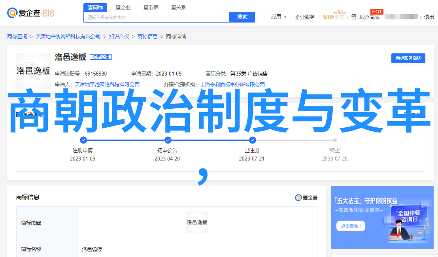The width and height of the screenshot is (438, 257).
Task: Click the 爱企查 watermark logo in 商标信息 panel
Action: 306,198
